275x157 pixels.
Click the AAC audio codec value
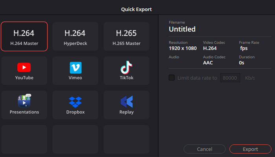click(208, 63)
